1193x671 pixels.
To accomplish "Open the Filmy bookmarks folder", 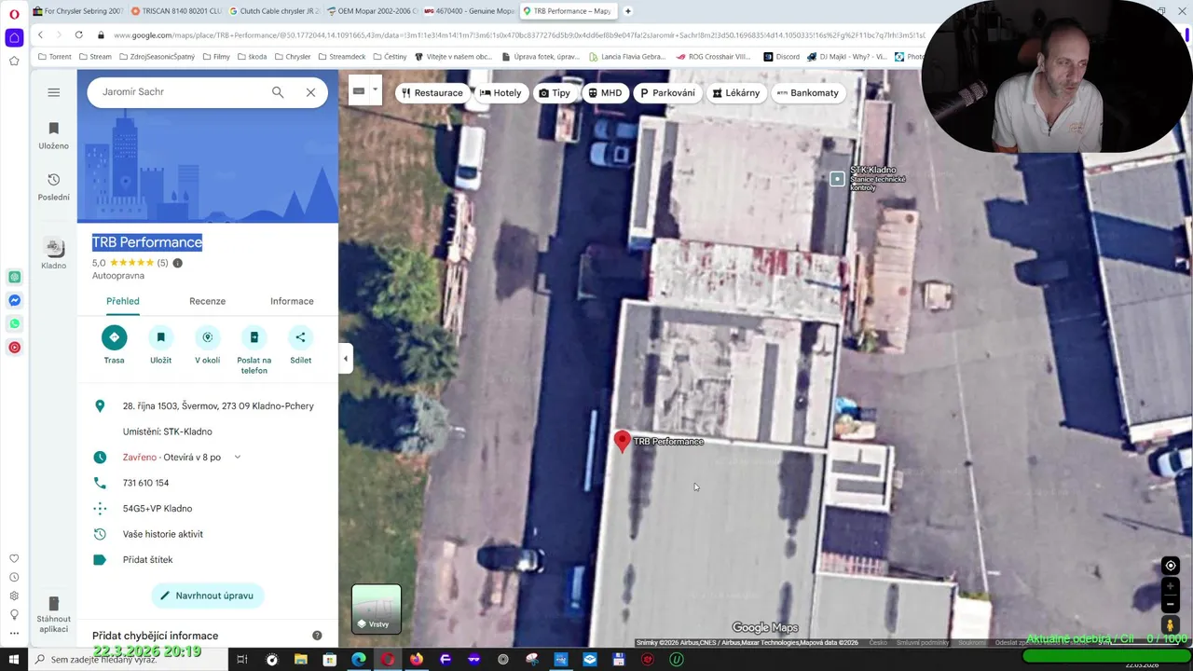I will [x=215, y=57].
